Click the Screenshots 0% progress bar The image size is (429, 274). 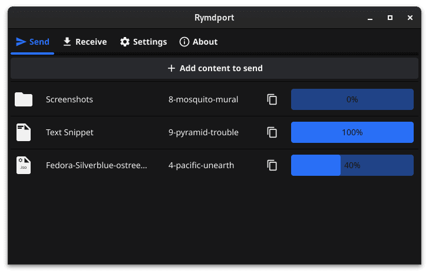[352, 99]
